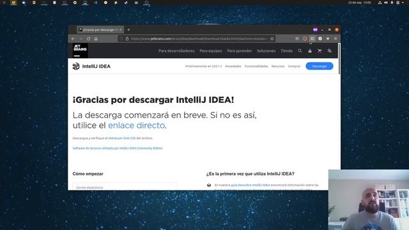Go to the browser home page

[96, 38]
